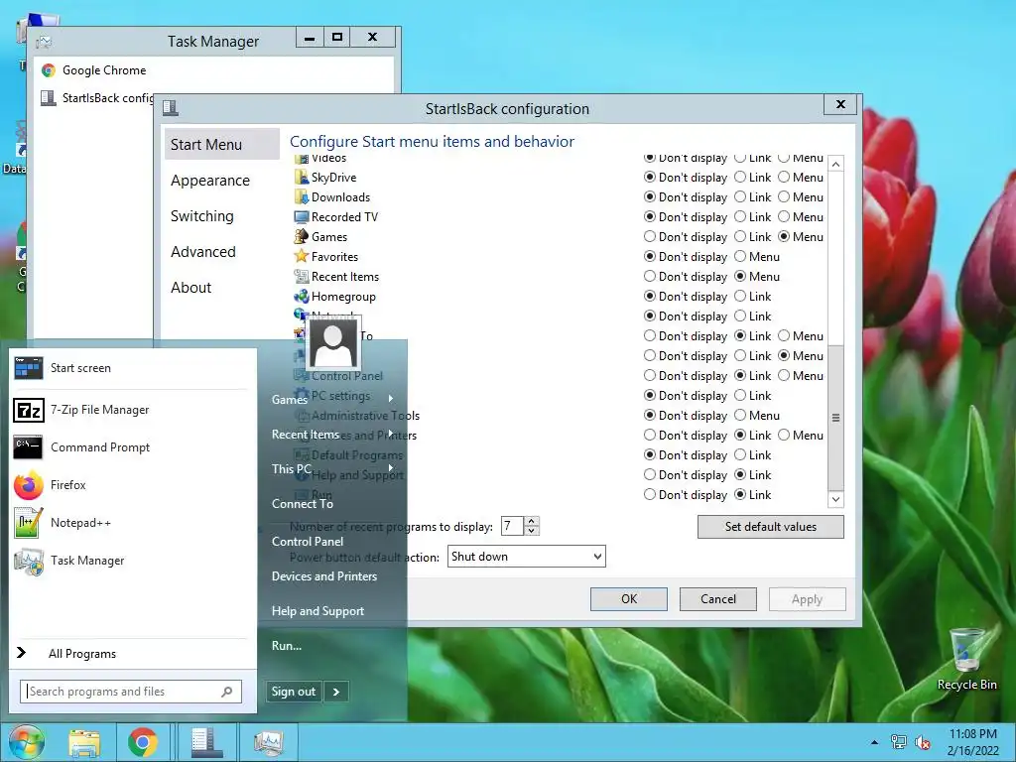Image resolution: width=1016 pixels, height=762 pixels.
Task: Expand This PC submenu arrow
Action: coord(391,468)
